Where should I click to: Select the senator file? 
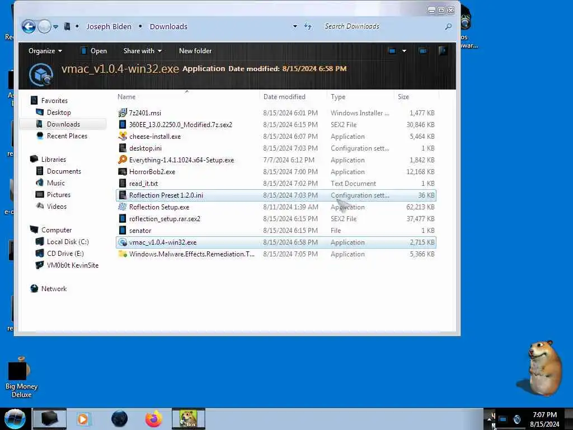(x=140, y=230)
